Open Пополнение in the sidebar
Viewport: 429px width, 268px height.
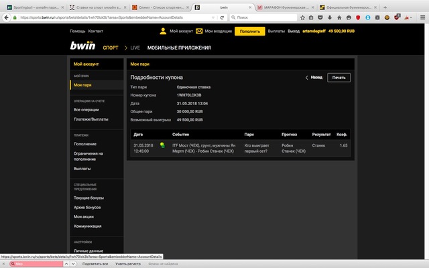coord(85,144)
